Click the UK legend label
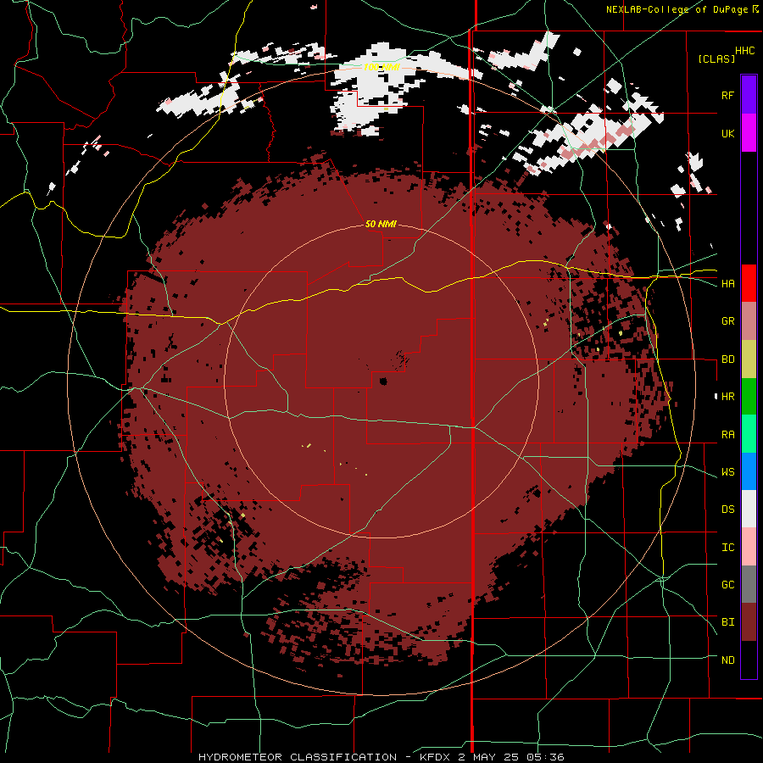 click(727, 133)
